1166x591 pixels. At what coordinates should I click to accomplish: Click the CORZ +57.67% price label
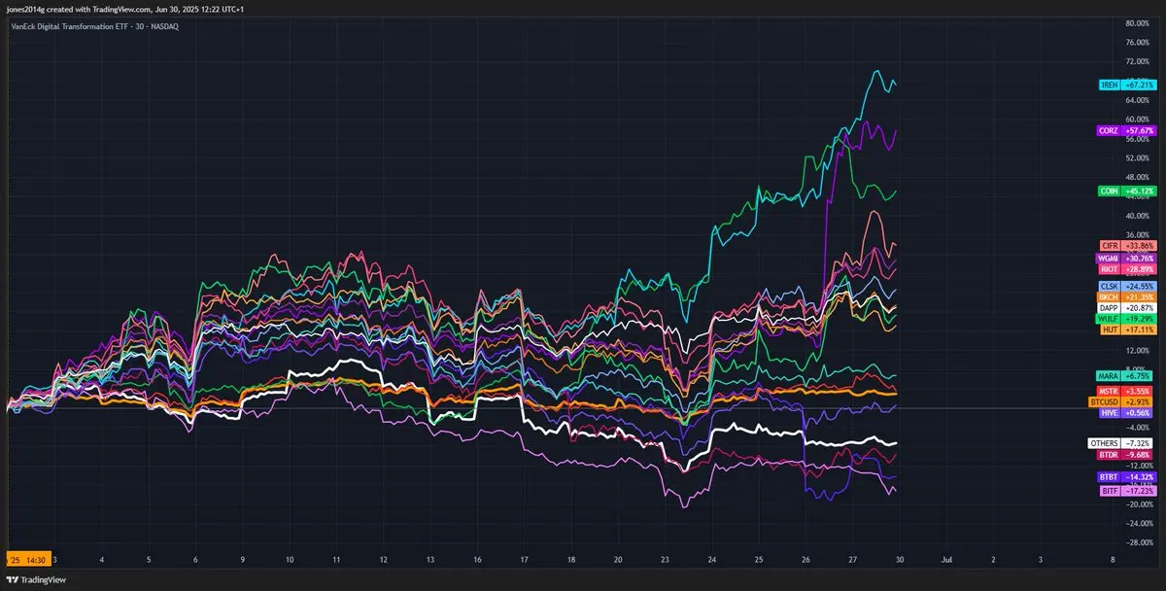[x=1126, y=129]
